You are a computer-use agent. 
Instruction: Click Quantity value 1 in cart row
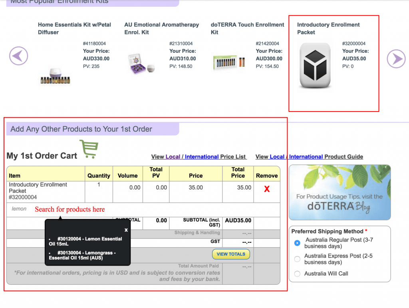[99, 185]
